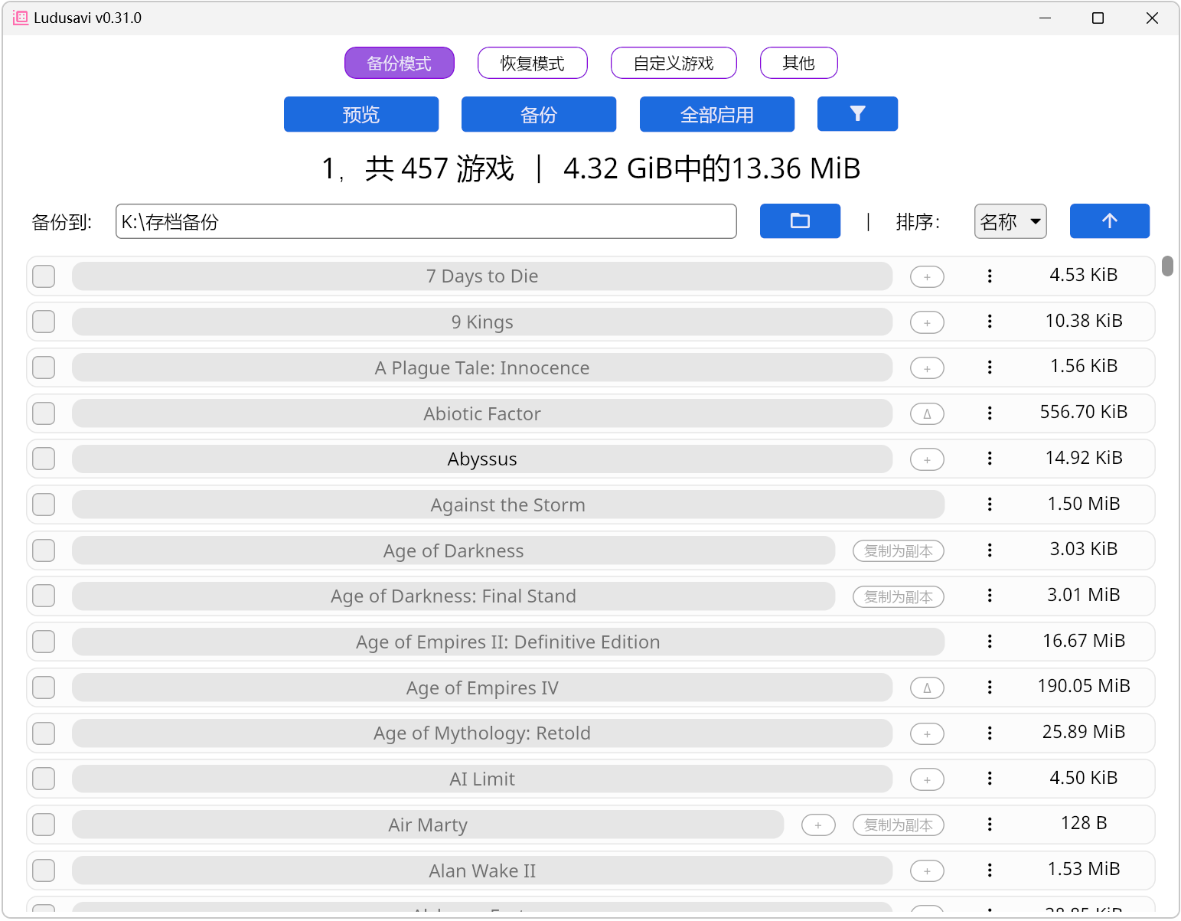Screen dimensions: 1181x921
Task: Expand the Alan Wake II entry
Action: coord(482,871)
